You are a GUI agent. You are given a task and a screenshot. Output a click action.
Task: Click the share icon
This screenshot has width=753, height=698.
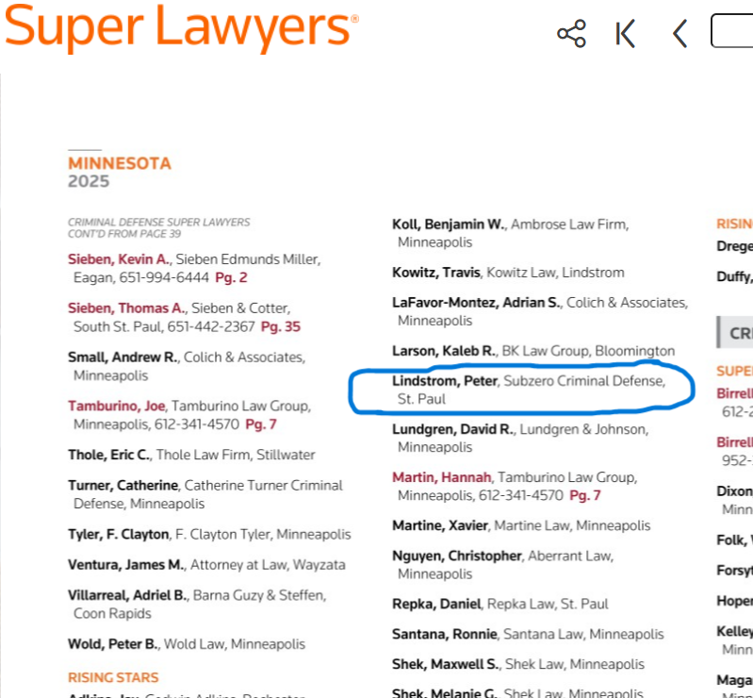coord(571,33)
